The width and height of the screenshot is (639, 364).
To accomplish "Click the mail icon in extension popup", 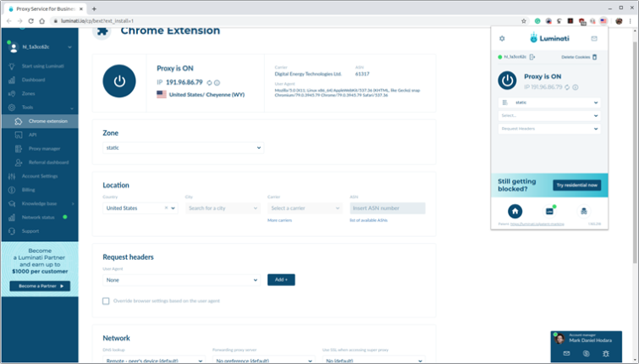I will tap(594, 38).
